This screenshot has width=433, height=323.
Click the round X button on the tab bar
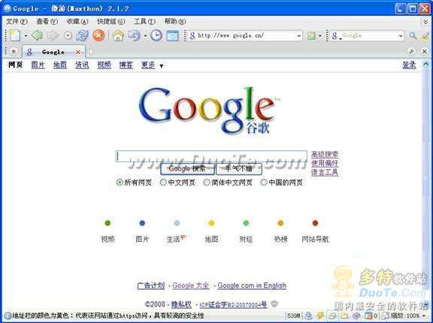click(425, 51)
